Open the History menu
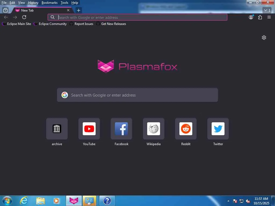Viewport: 275px width, 206px height. click(33, 3)
